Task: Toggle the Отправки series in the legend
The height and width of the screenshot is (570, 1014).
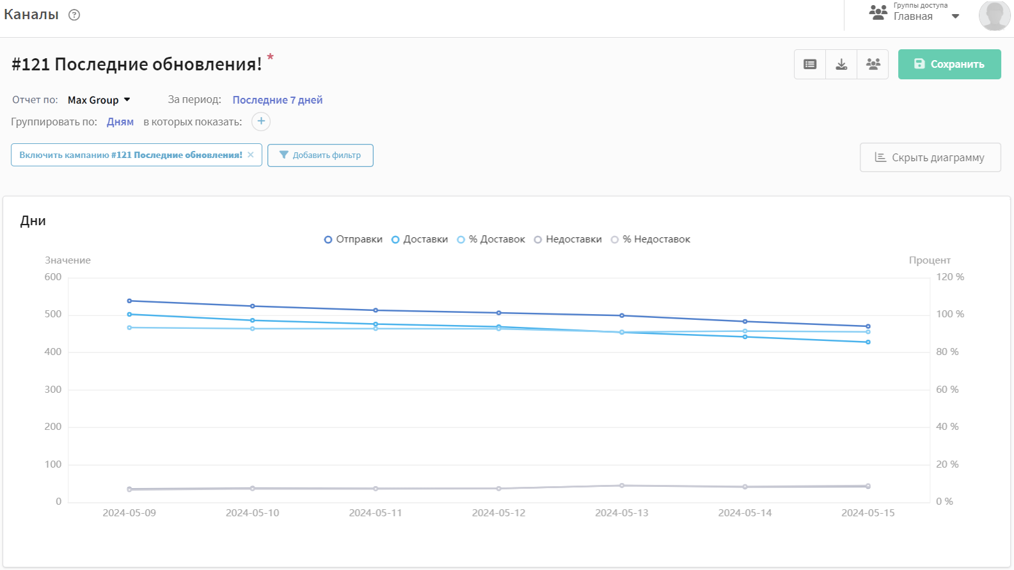Action: point(353,239)
